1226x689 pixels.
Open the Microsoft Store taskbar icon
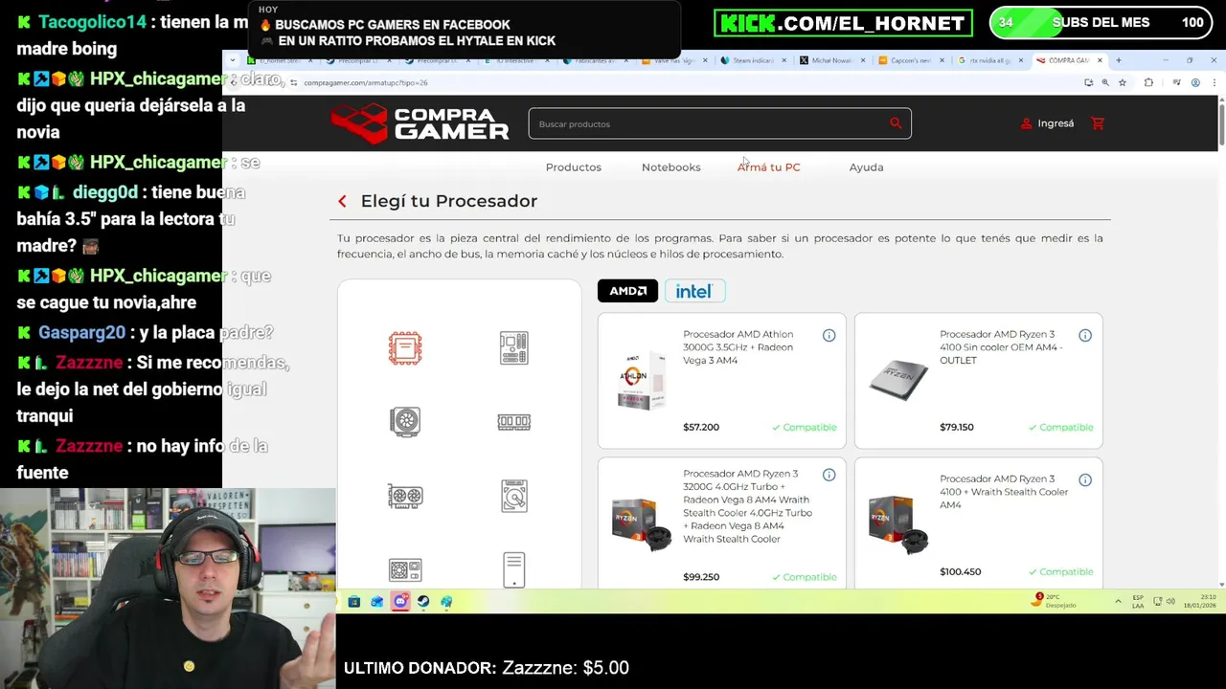coord(354,602)
